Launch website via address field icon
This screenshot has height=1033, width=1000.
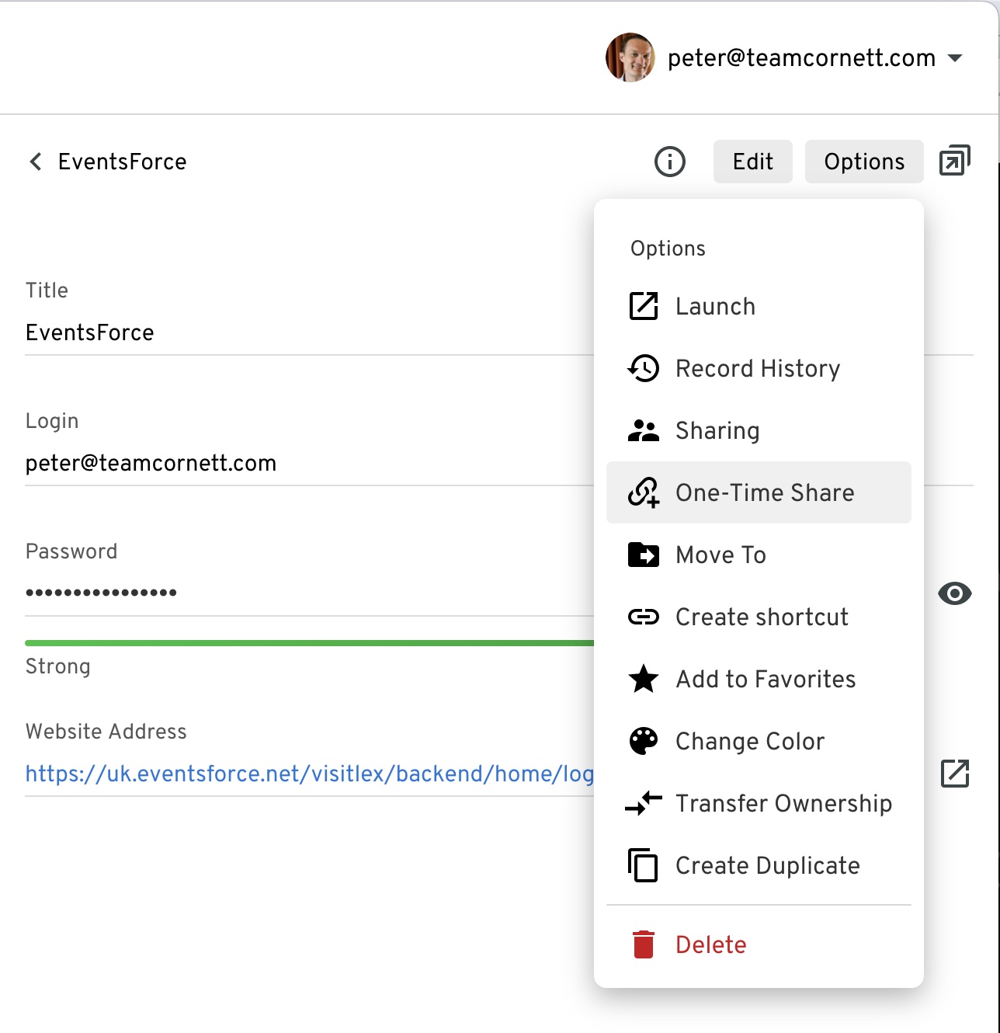tap(955, 774)
